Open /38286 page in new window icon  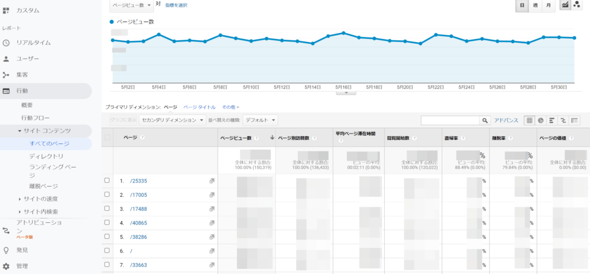[212, 237]
